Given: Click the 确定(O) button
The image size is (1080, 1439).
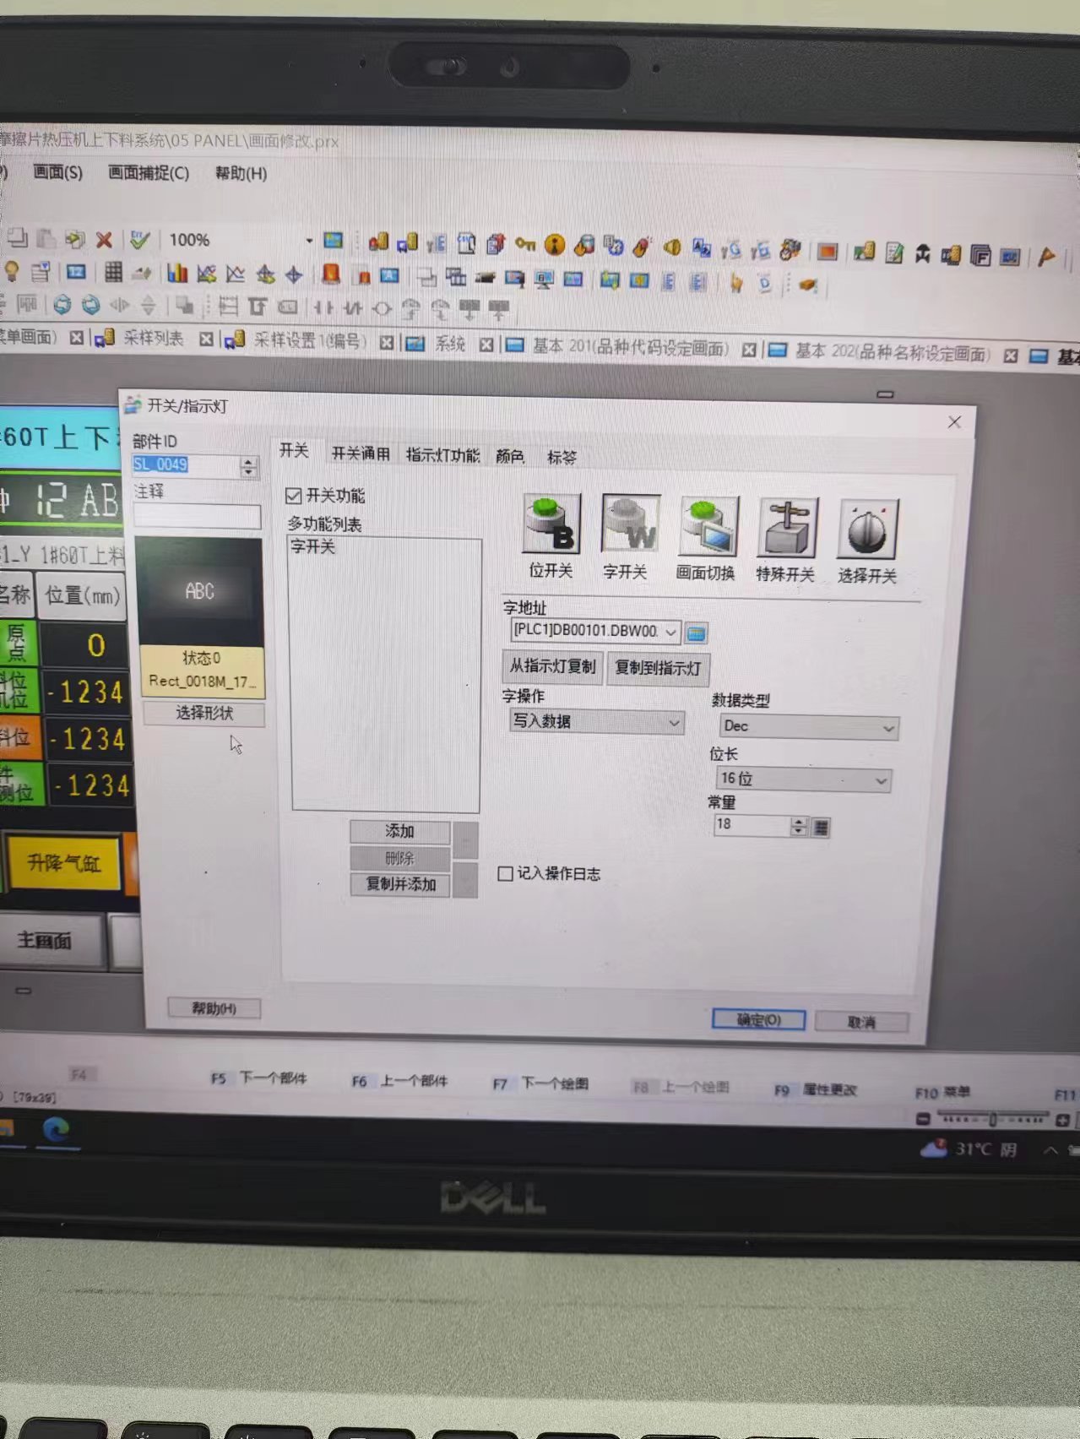Looking at the screenshot, I should 758,1020.
